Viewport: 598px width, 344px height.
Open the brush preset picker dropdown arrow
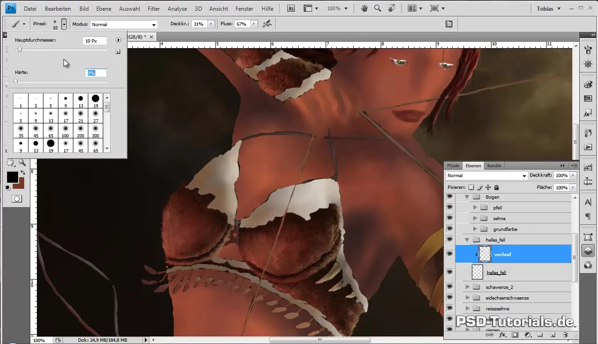pos(64,24)
